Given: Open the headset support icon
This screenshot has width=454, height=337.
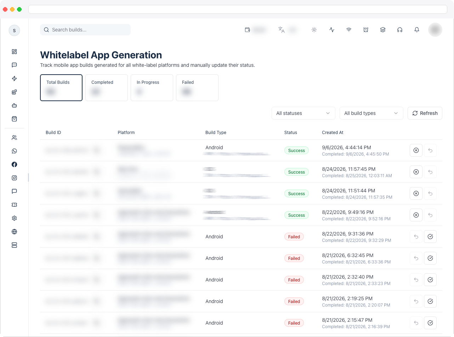Looking at the screenshot, I should pos(400,30).
